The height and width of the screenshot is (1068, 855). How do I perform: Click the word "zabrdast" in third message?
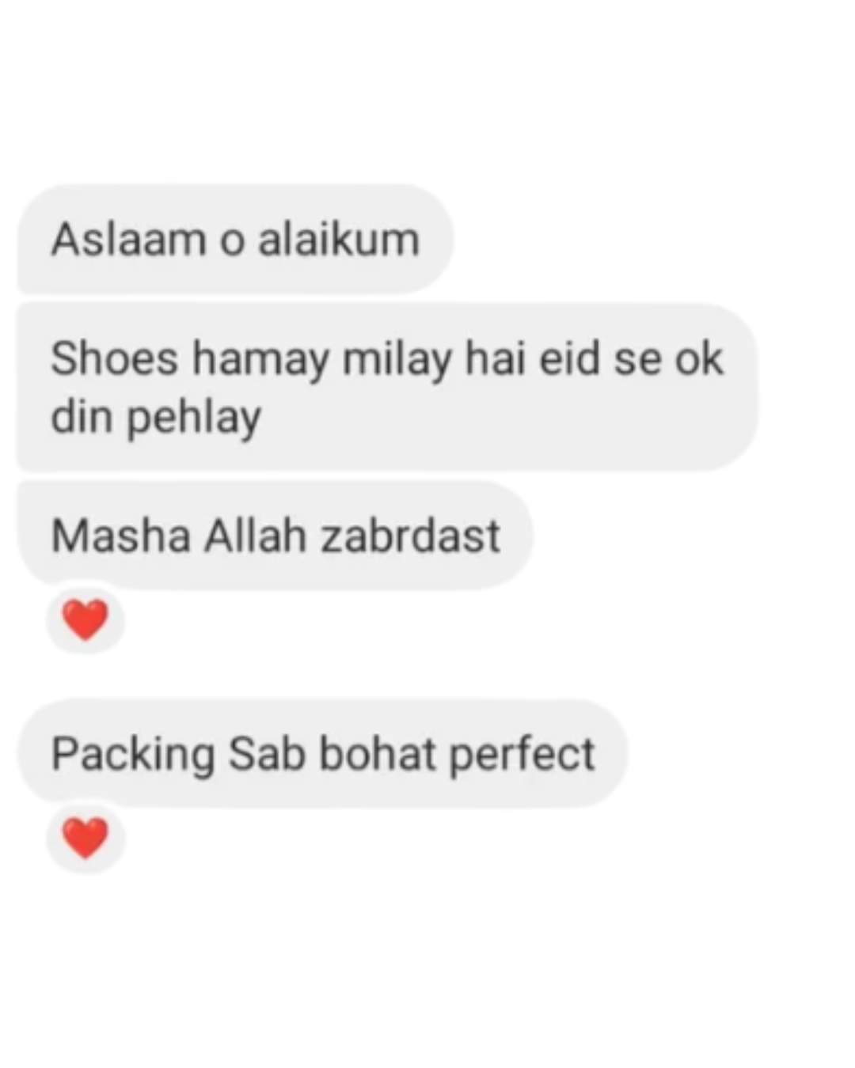point(410,536)
